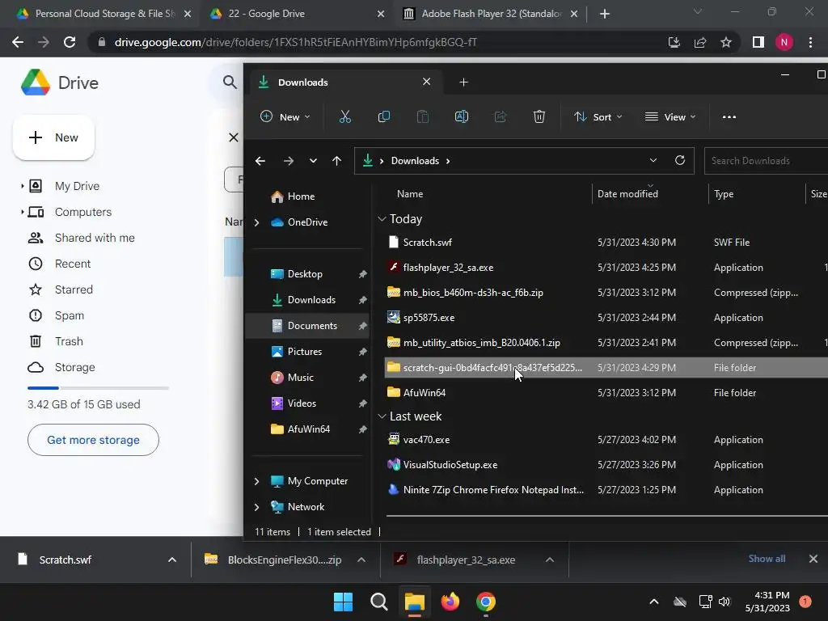Go up one folder level in Explorer
Image resolution: width=828 pixels, height=621 pixels.
[337, 161]
